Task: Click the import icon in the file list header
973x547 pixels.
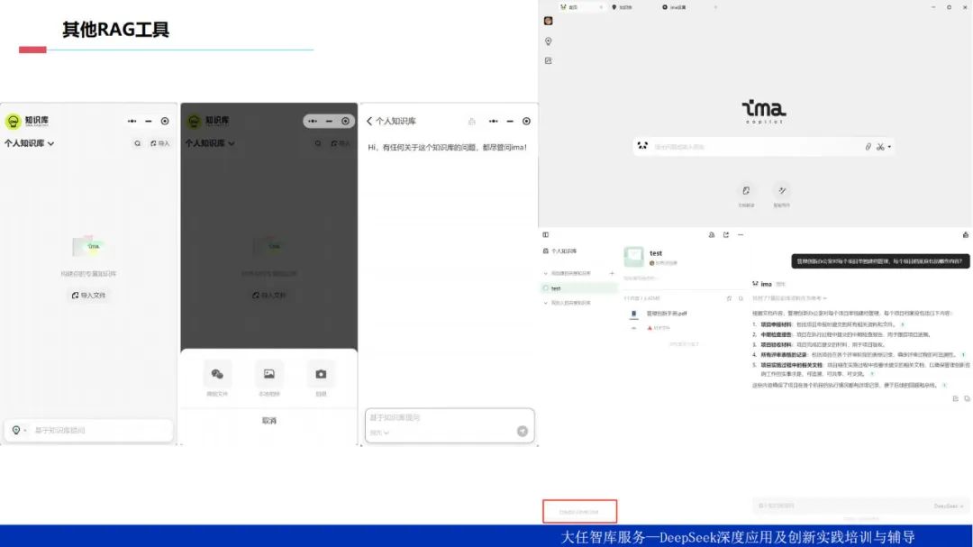Action: [x=729, y=298]
